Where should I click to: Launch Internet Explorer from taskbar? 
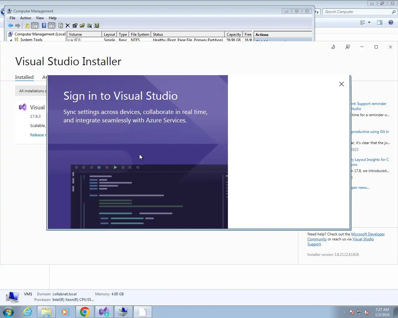tap(27, 312)
